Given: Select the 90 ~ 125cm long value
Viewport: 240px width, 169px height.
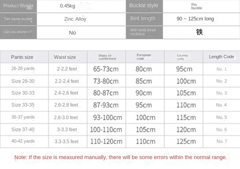Looking at the screenshot, I should click(195, 19).
